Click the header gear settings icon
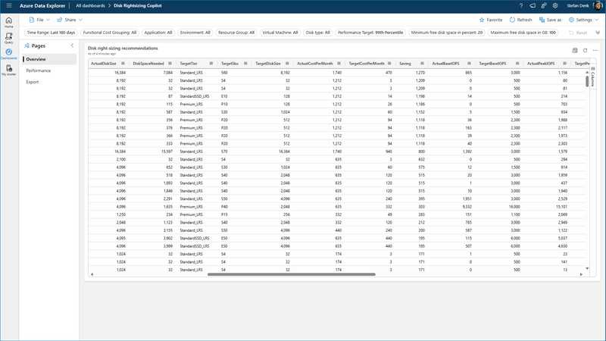This screenshot has height=341, width=606. 555,6
